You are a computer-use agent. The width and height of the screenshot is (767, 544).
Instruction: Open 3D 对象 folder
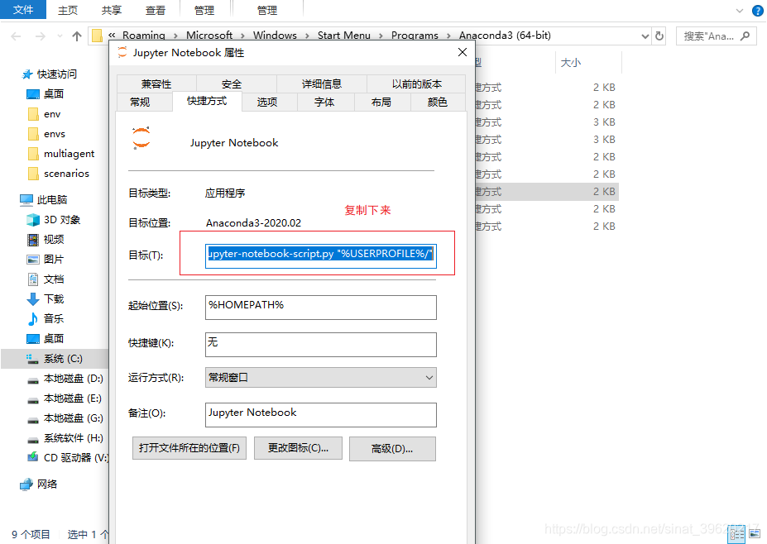click(x=53, y=220)
